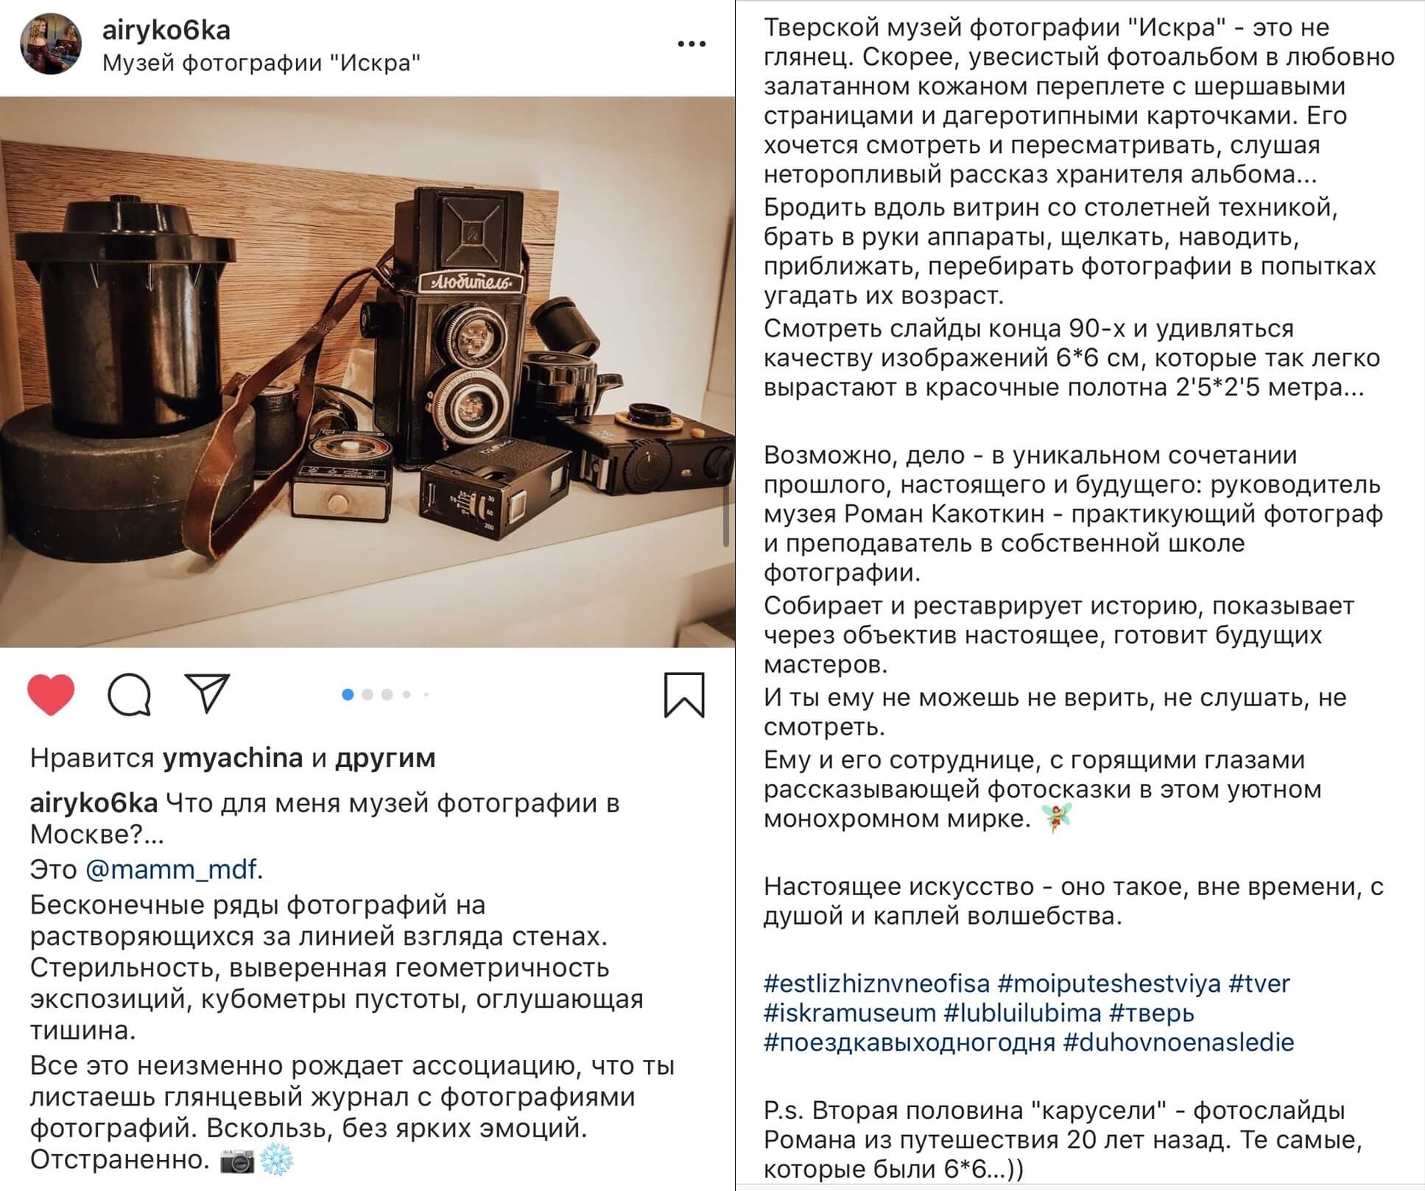Image resolution: width=1425 pixels, height=1191 pixels.
Task: Open the @mamm_mdf mention
Action: coord(172,869)
